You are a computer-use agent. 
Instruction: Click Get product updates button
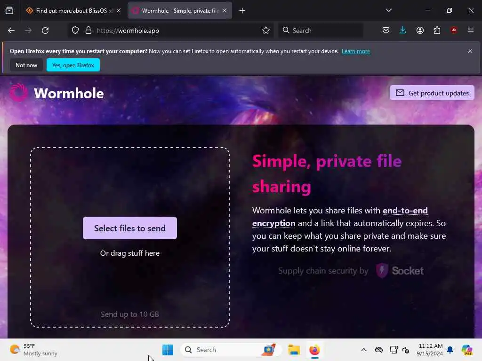pyautogui.click(x=432, y=93)
